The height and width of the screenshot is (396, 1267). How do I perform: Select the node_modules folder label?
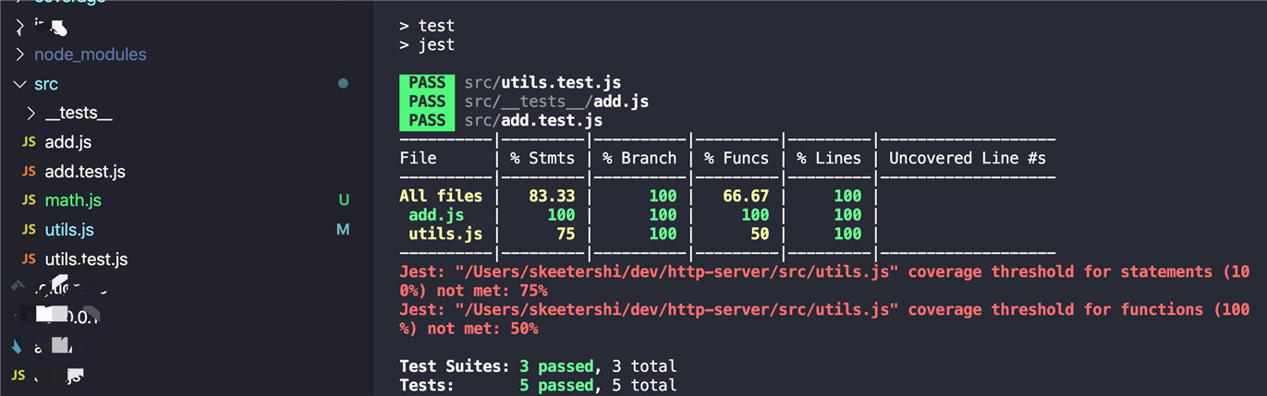(x=91, y=54)
